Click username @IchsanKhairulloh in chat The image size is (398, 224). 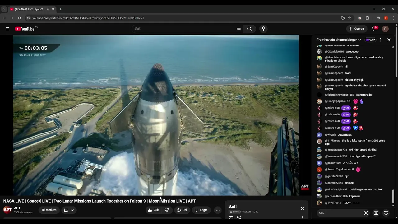(x=337, y=196)
